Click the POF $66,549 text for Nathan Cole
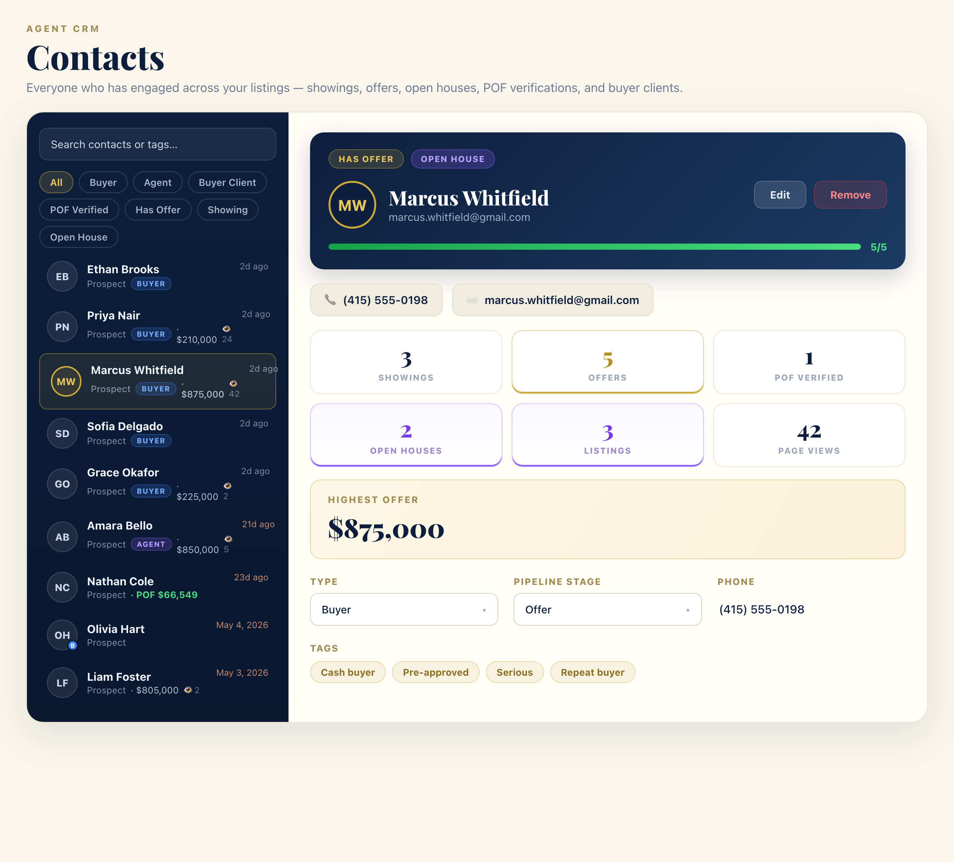954x862 pixels. click(x=167, y=595)
